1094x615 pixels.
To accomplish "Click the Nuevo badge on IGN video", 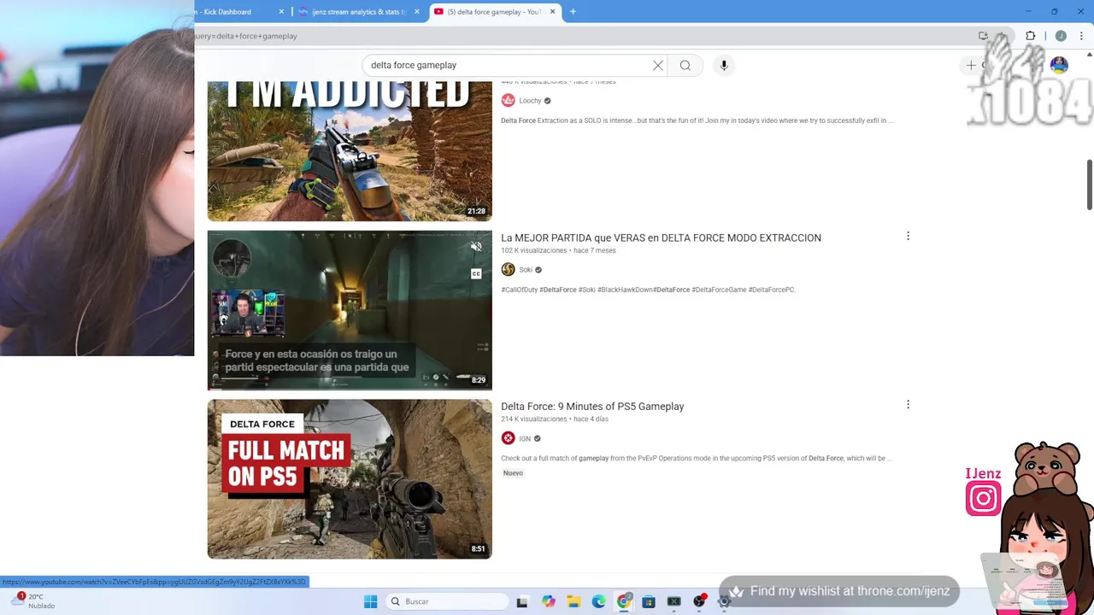I will pyautogui.click(x=513, y=473).
